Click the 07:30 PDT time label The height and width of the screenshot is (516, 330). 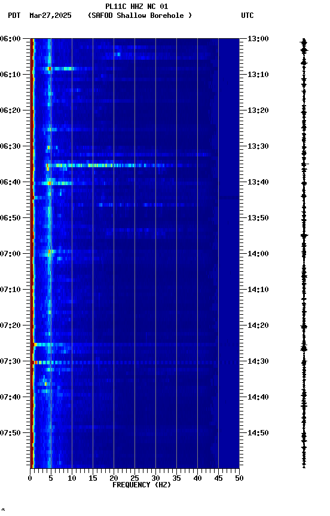pyautogui.click(x=10, y=361)
